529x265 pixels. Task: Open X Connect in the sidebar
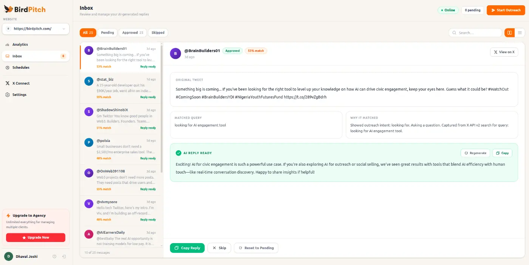point(36,83)
